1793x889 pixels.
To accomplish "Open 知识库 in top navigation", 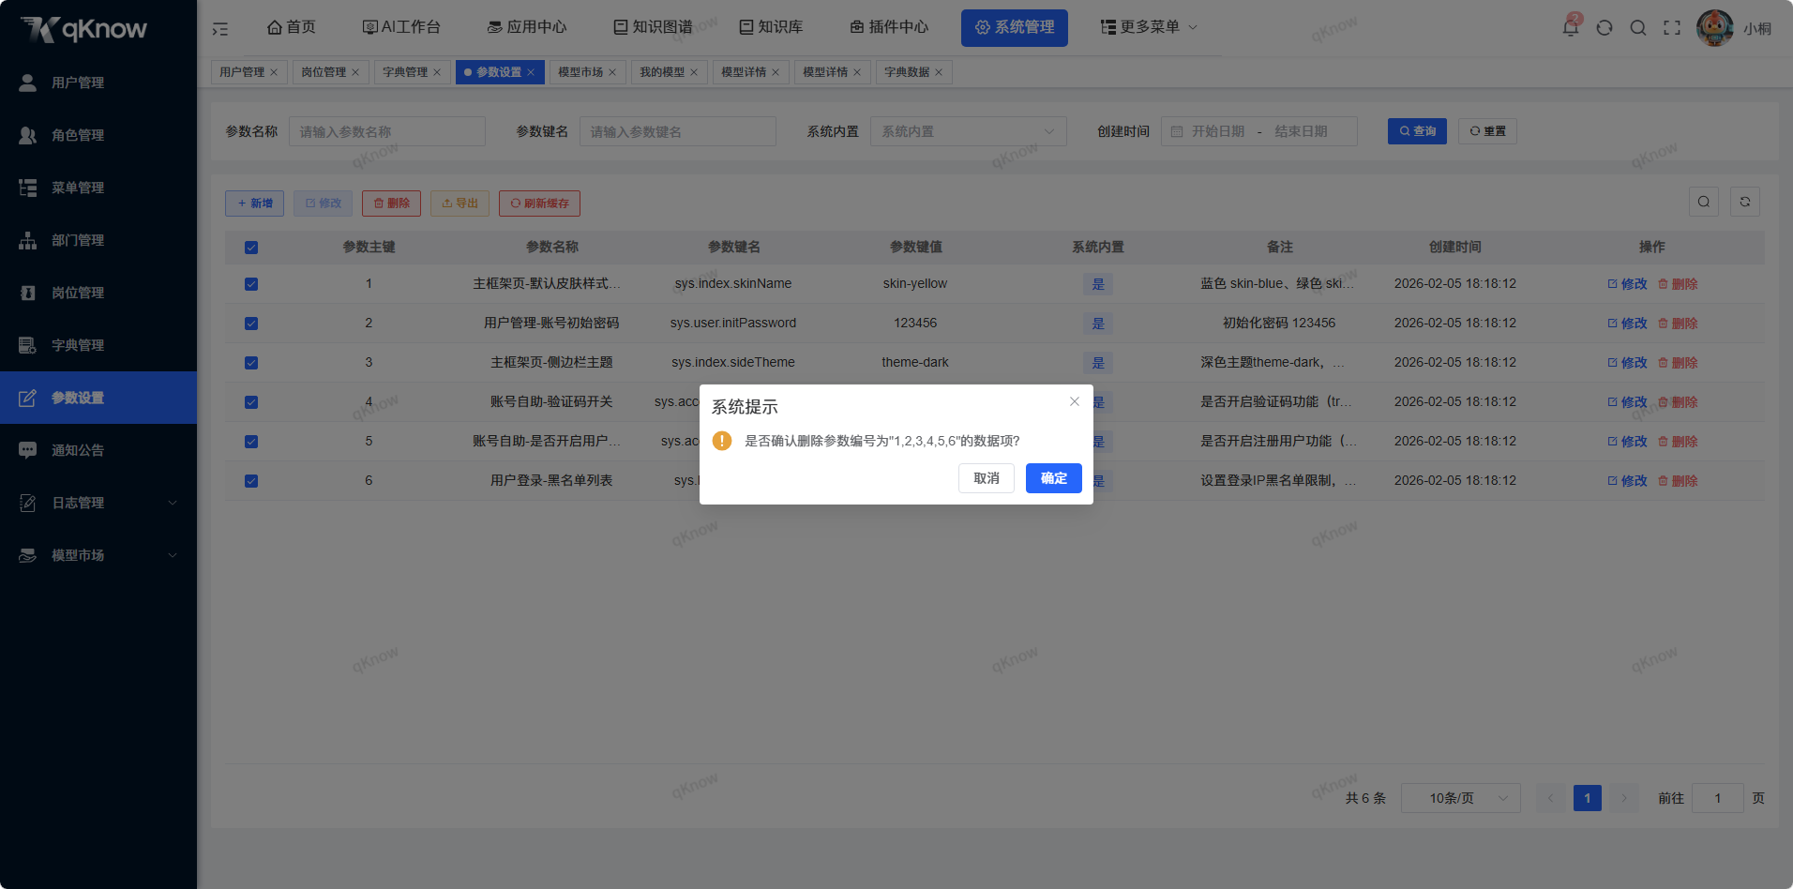I will click(x=771, y=27).
